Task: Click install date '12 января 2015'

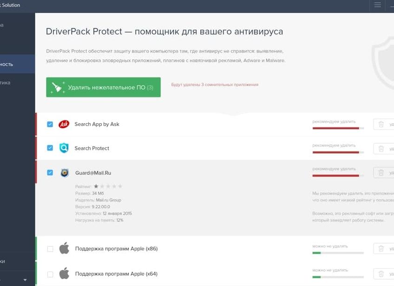Action: (x=118, y=213)
